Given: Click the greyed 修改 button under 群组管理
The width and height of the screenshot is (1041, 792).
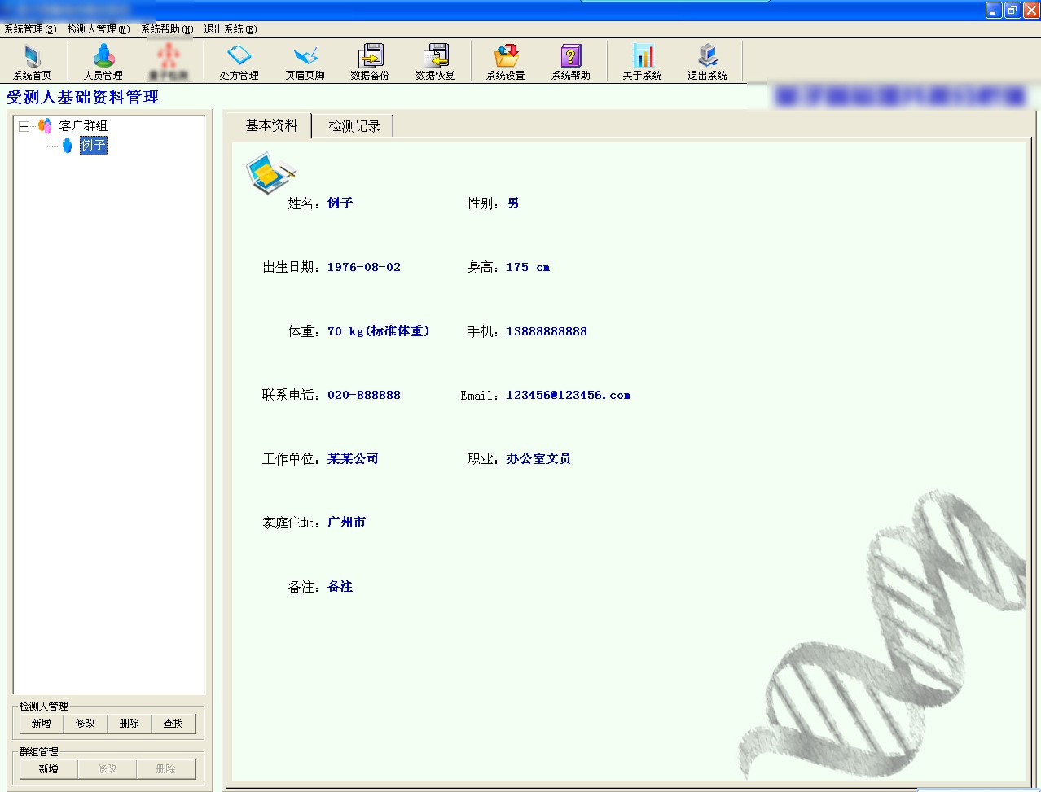Looking at the screenshot, I should 108,768.
